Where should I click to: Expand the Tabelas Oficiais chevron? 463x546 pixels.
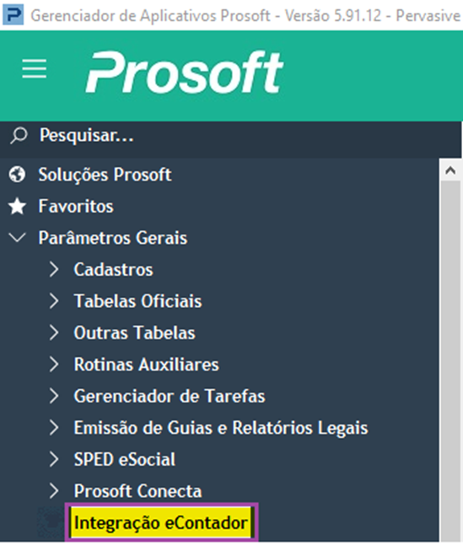point(54,301)
